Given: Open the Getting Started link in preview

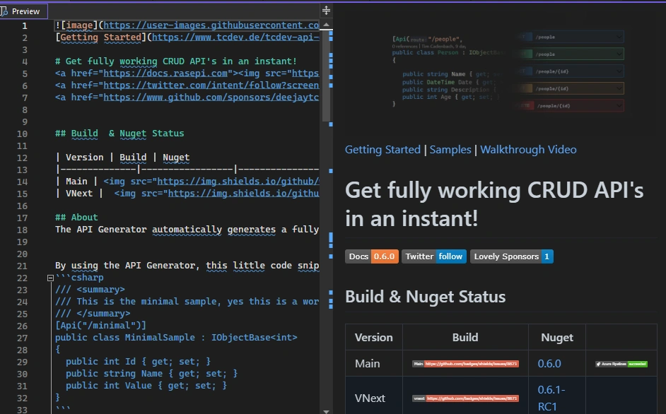Looking at the screenshot, I should pyautogui.click(x=382, y=150).
